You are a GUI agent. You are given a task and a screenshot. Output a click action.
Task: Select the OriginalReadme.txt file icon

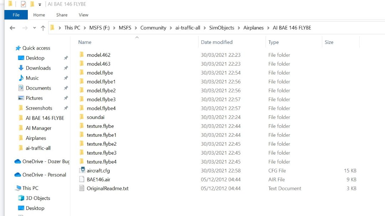tap(82, 188)
